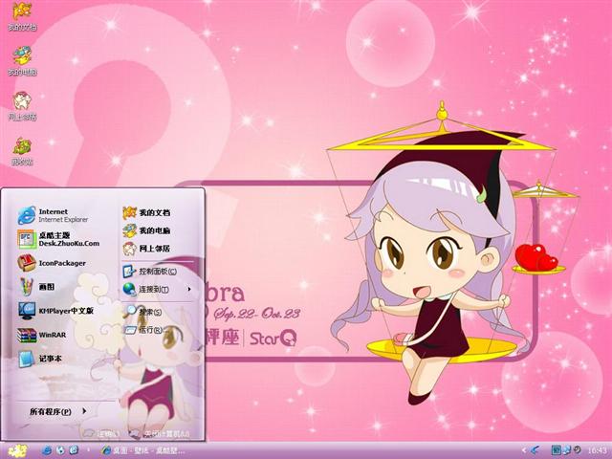
Task: Open 我的文档 in Start menu right column
Action: [146, 212]
